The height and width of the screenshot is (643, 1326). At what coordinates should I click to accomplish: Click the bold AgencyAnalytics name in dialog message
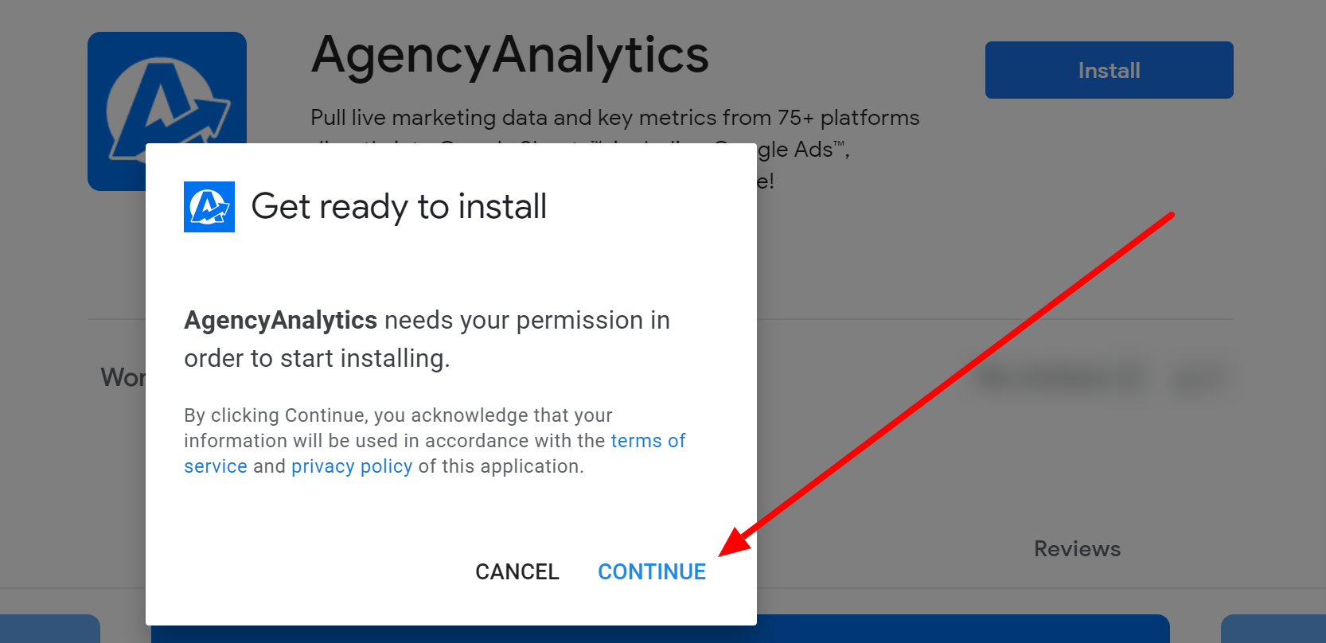280,320
